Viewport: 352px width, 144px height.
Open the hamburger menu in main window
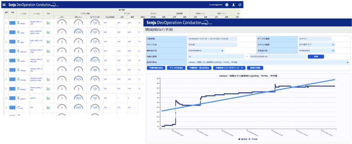(x=4, y=5)
